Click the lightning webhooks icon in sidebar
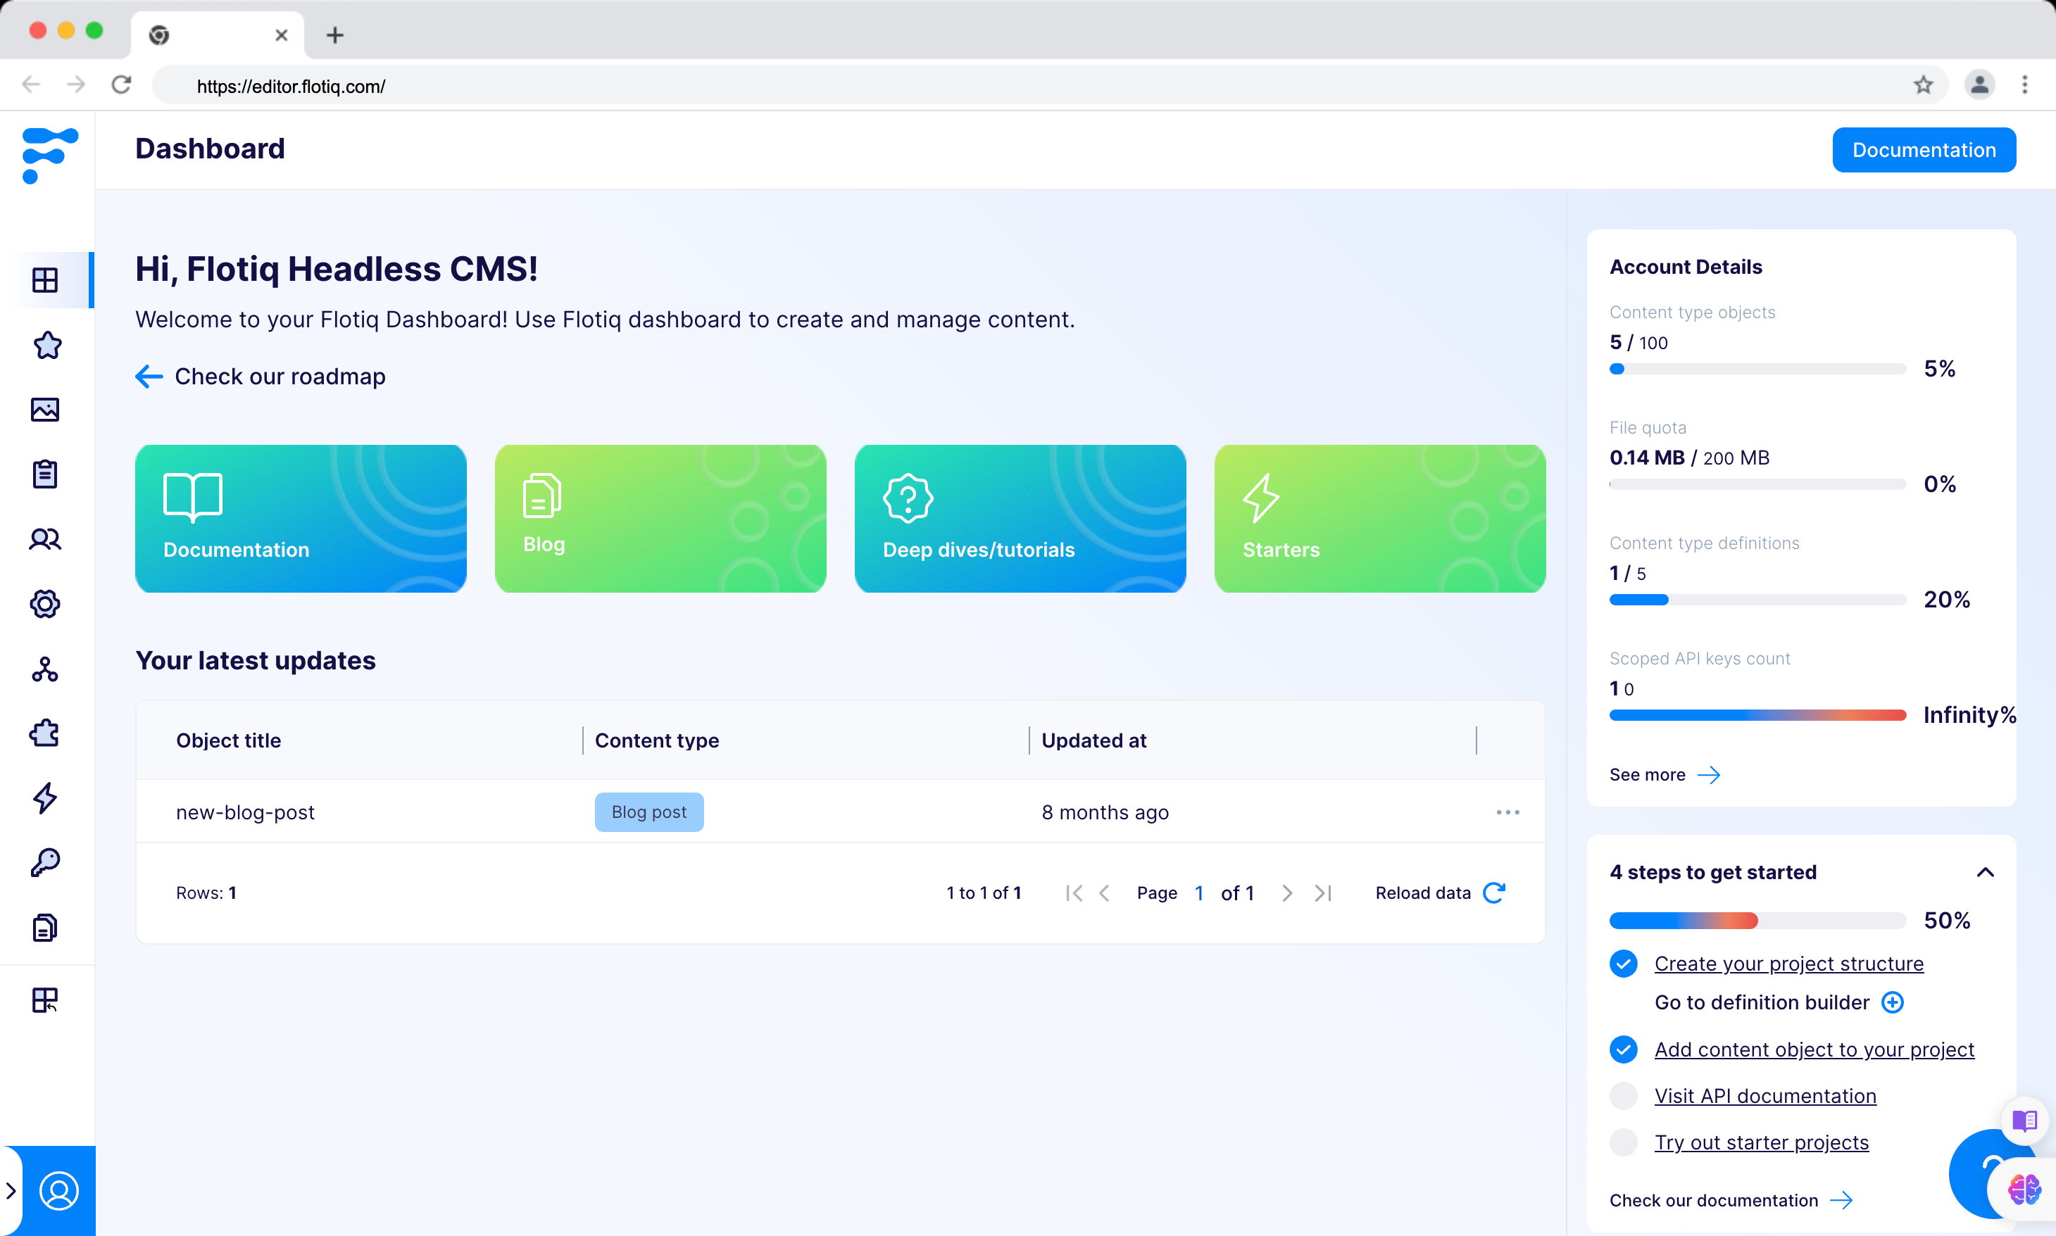The image size is (2056, 1236). click(46, 798)
